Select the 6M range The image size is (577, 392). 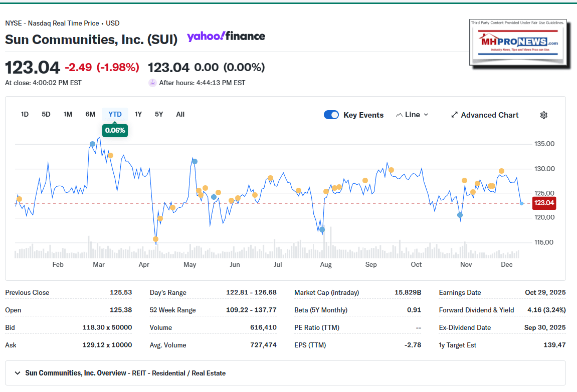90,114
